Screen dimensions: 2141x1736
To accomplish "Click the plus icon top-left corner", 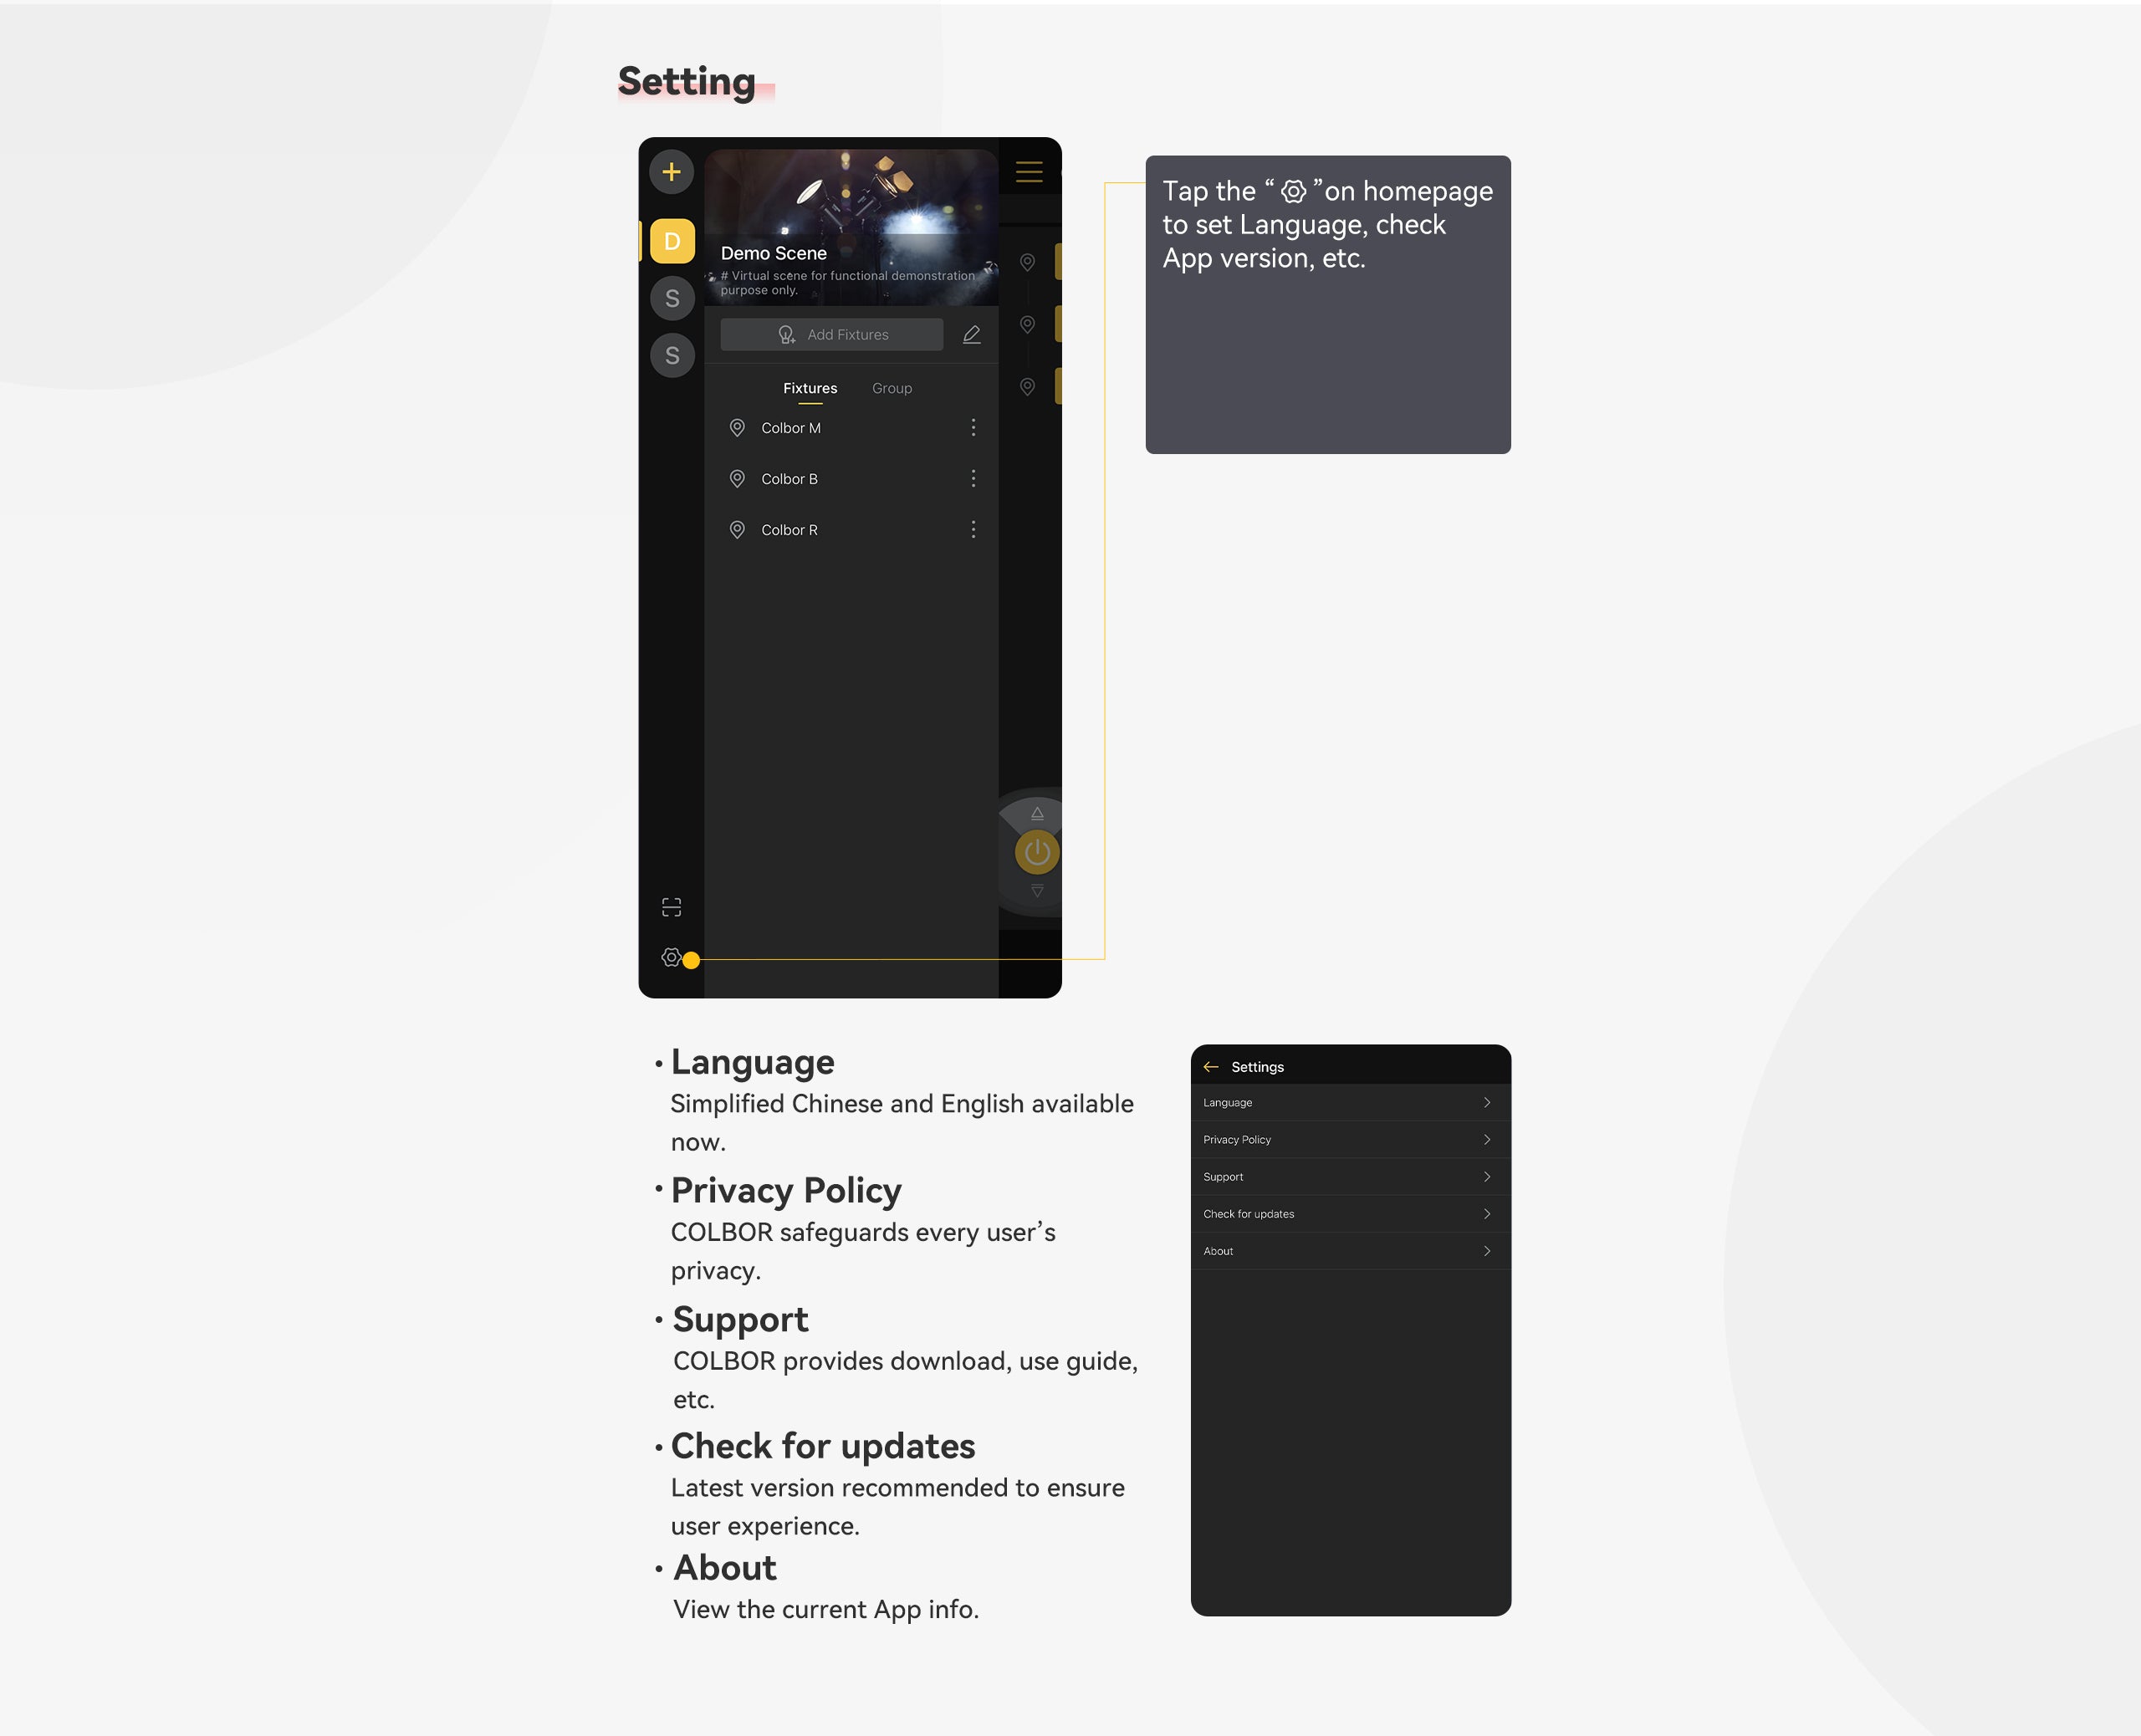I will point(672,171).
